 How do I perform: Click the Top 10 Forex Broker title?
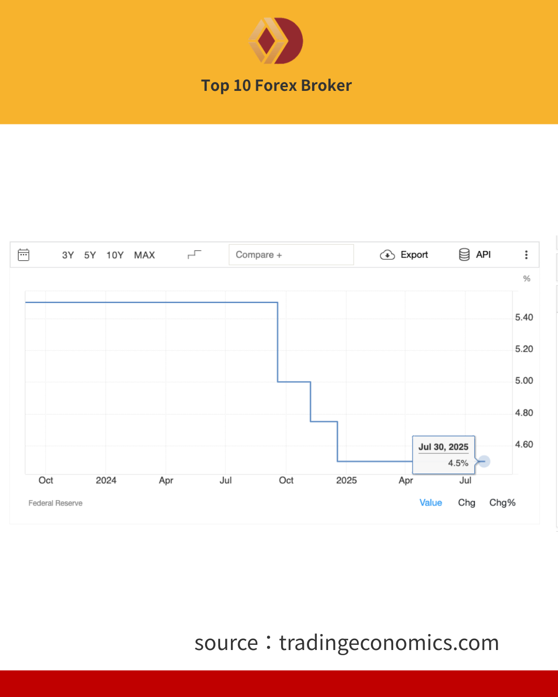(x=276, y=85)
